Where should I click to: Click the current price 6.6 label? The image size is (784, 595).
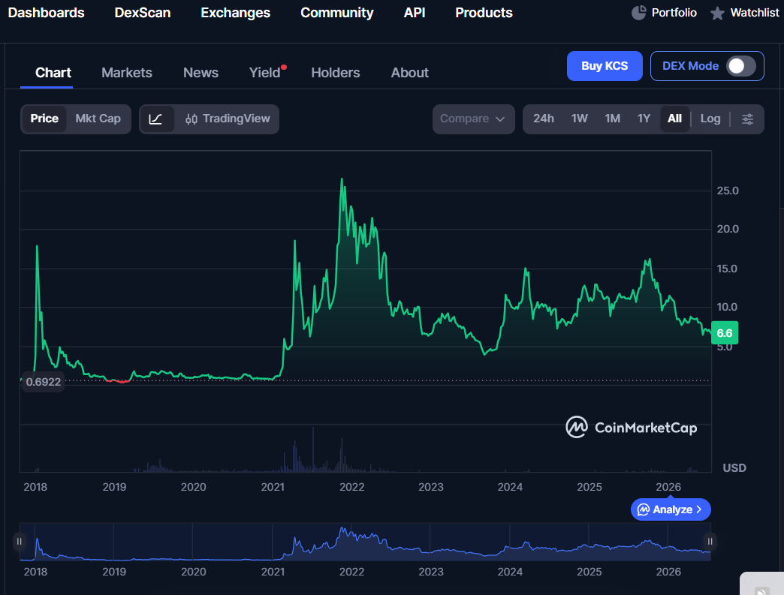(724, 333)
